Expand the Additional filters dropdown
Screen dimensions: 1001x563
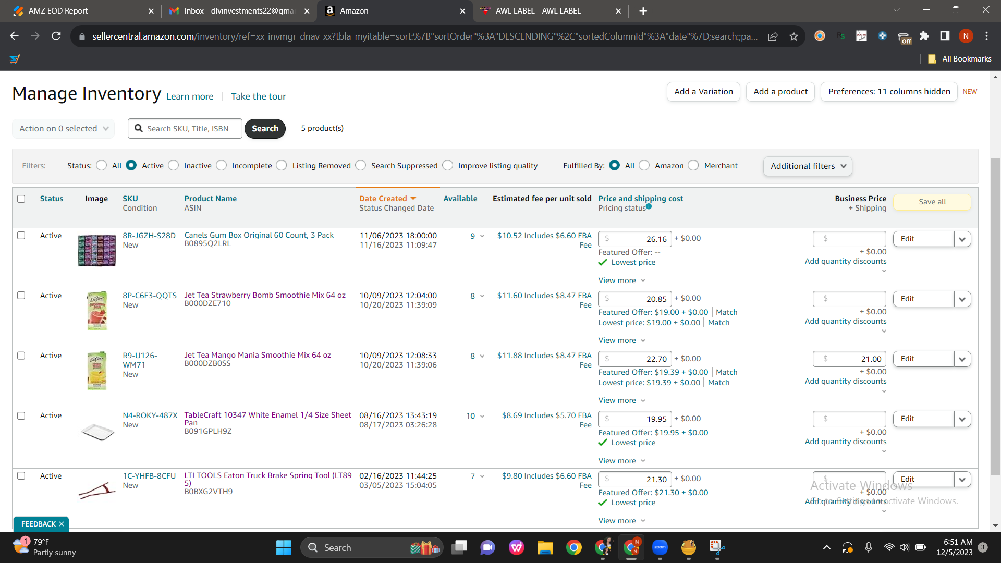point(808,166)
